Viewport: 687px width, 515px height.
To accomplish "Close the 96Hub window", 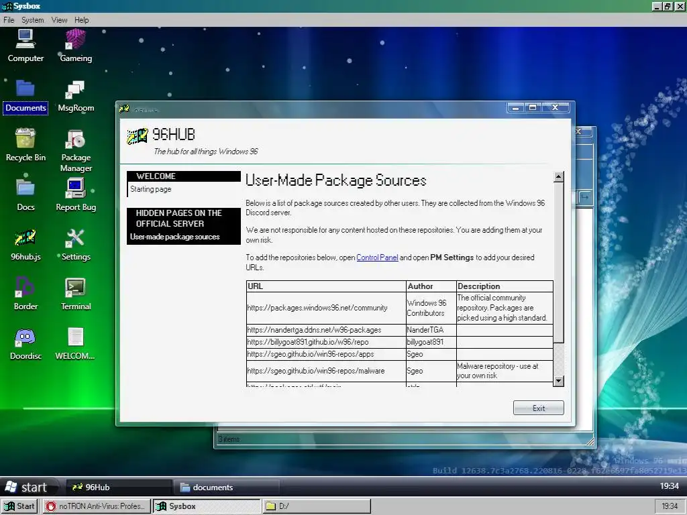I will pos(555,108).
